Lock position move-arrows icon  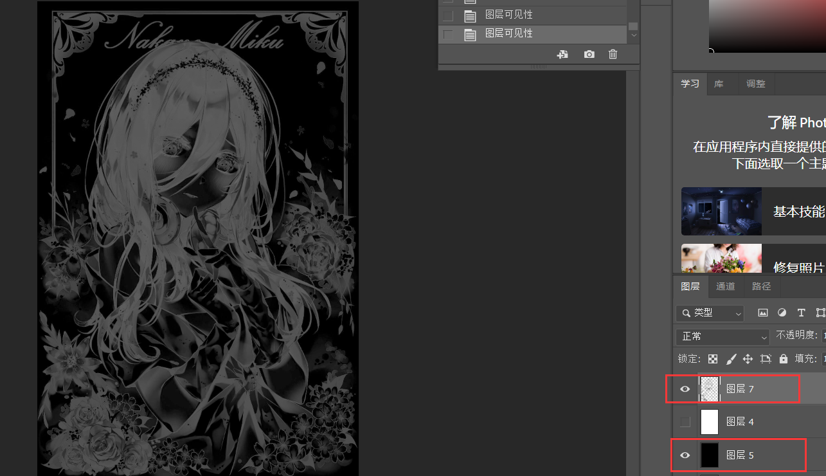[748, 359]
